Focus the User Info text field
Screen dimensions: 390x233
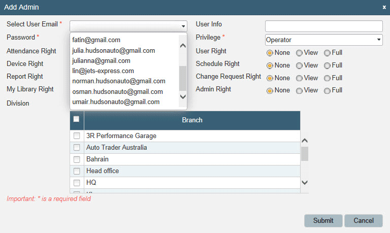coord(323,26)
